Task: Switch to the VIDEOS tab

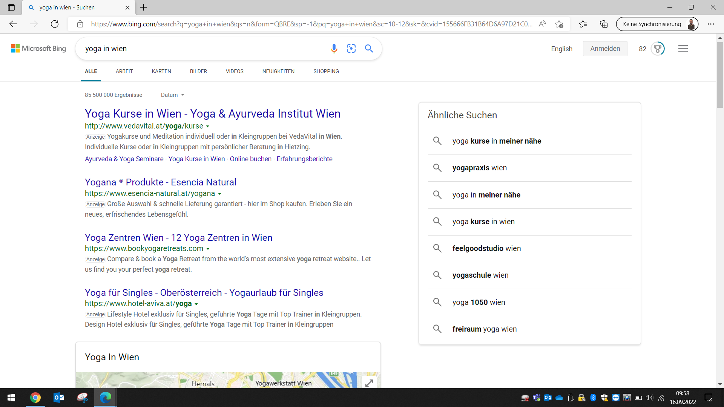Action: 235,71
